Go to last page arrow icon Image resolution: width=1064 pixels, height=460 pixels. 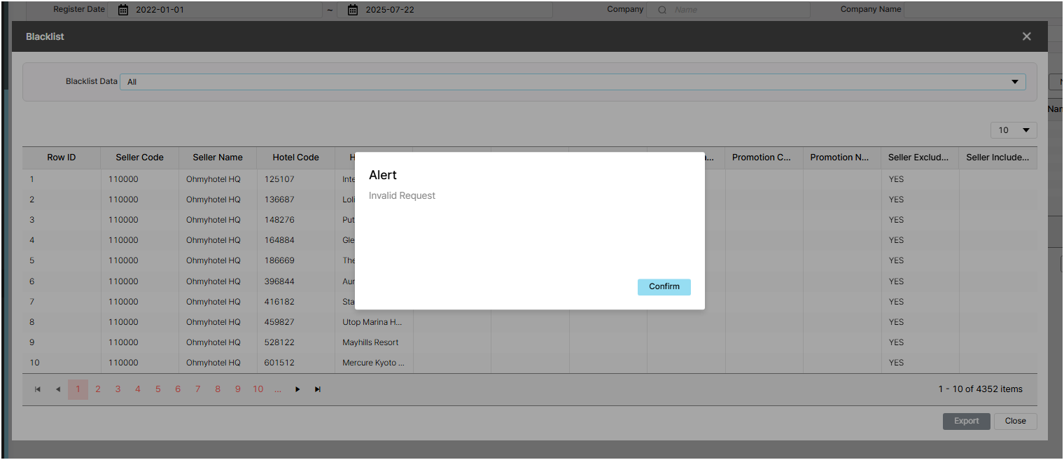318,389
